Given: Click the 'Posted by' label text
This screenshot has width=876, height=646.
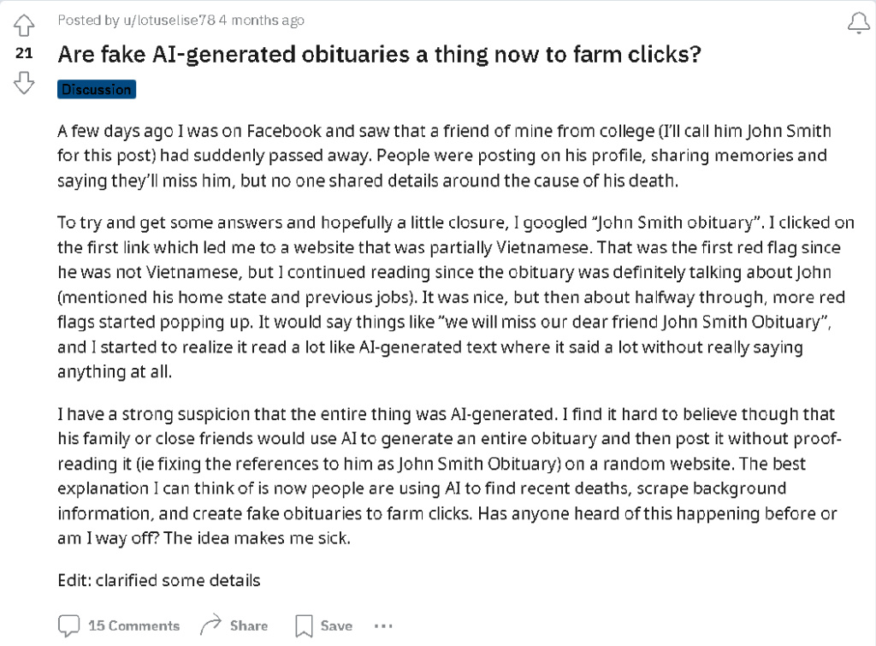Looking at the screenshot, I should (x=89, y=21).
